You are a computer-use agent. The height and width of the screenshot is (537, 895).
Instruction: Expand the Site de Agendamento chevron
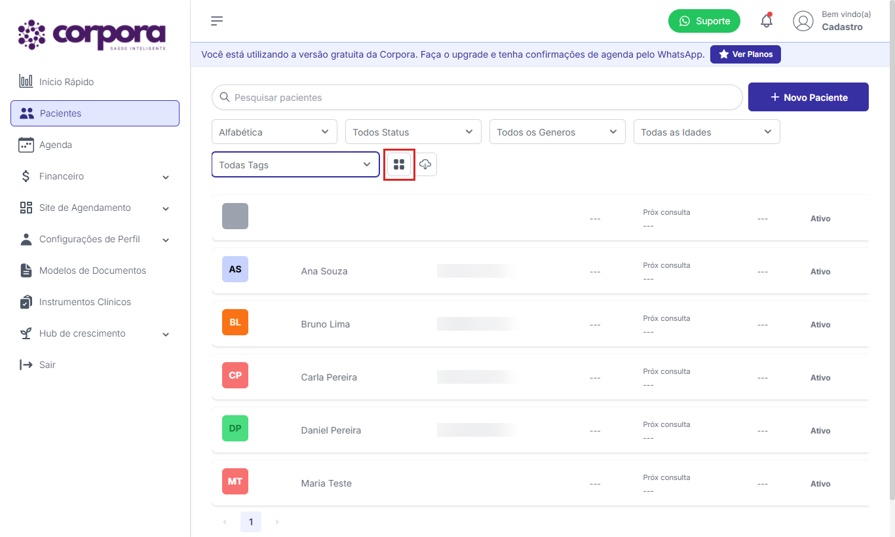pyautogui.click(x=166, y=208)
